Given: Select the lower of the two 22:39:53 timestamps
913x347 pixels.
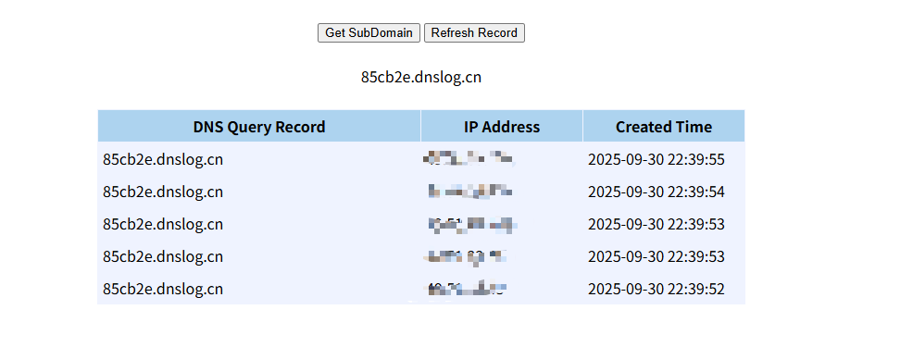Looking at the screenshot, I should click(x=657, y=256).
